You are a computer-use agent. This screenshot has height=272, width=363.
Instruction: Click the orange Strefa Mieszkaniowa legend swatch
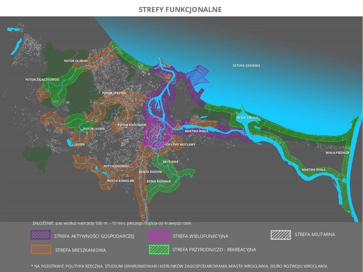click(x=40, y=249)
